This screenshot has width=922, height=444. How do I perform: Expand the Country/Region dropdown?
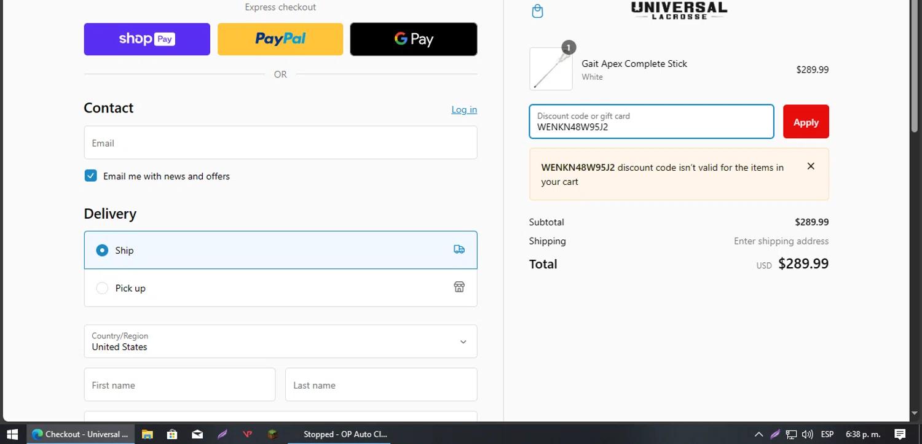[280, 341]
